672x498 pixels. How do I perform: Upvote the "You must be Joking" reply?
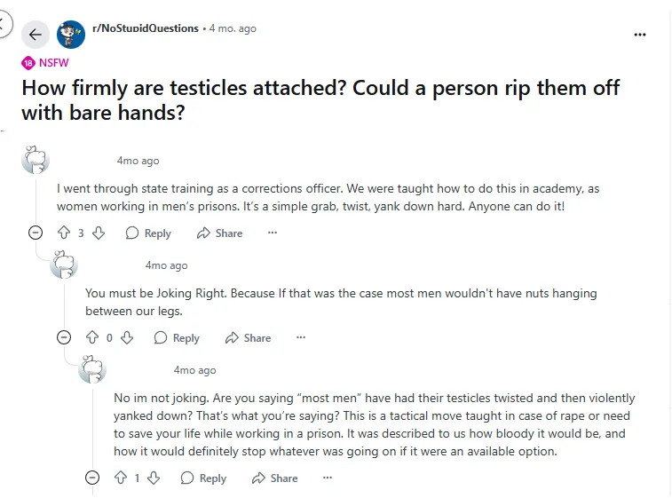click(91, 338)
